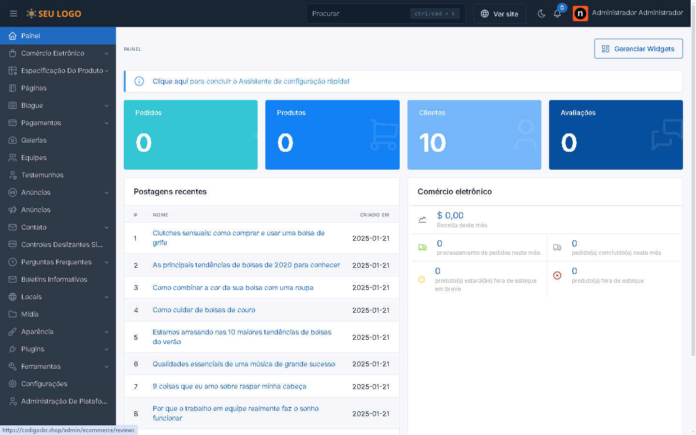Viewport: 696px width, 435px height.
Task: Click the Mídia folder icon
Action: tap(13, 314)
